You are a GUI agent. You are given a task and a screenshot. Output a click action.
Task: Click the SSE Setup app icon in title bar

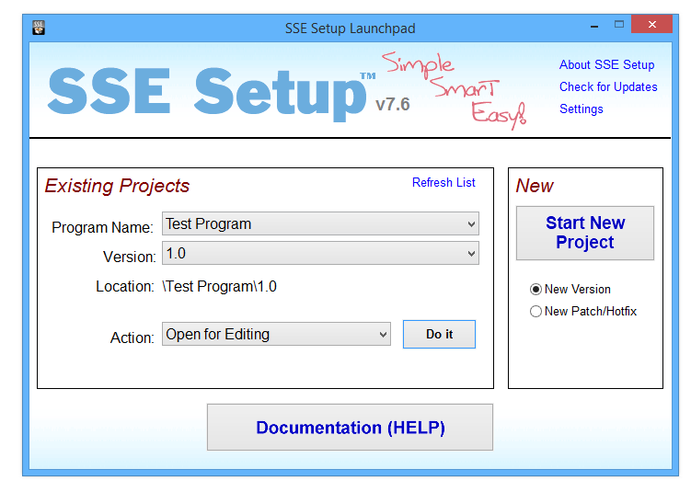tap(39, 28)
